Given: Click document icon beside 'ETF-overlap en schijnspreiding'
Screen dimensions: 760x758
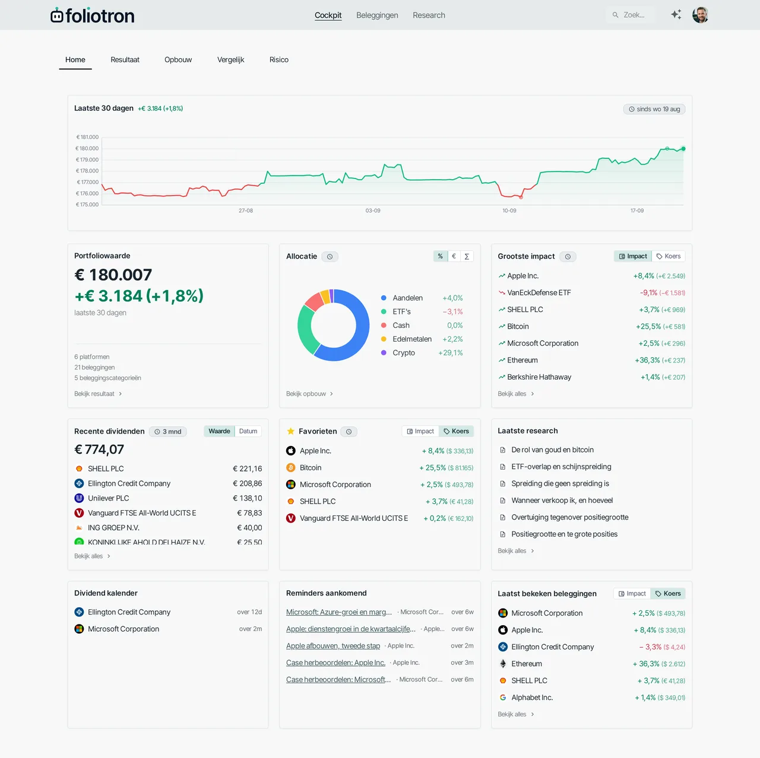Looking at the screenshot, I should click(503, 467).
